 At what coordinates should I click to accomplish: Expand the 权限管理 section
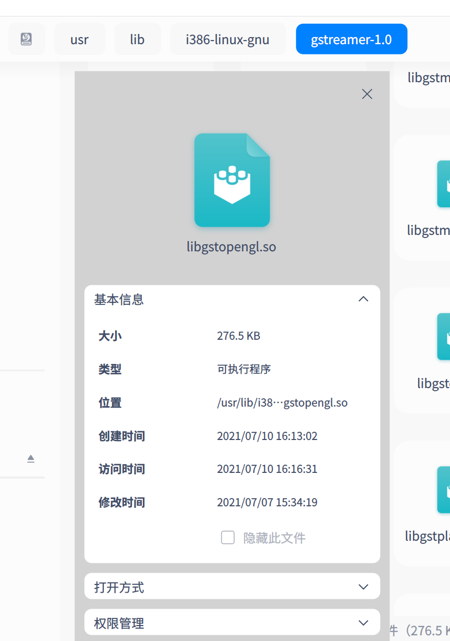pos(363,623)
